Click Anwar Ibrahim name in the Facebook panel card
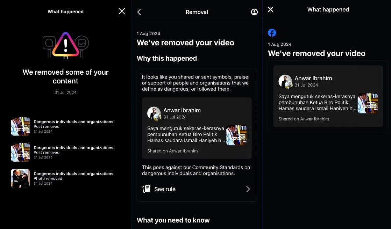Screen dimensions: 391x229 point(313,78)
